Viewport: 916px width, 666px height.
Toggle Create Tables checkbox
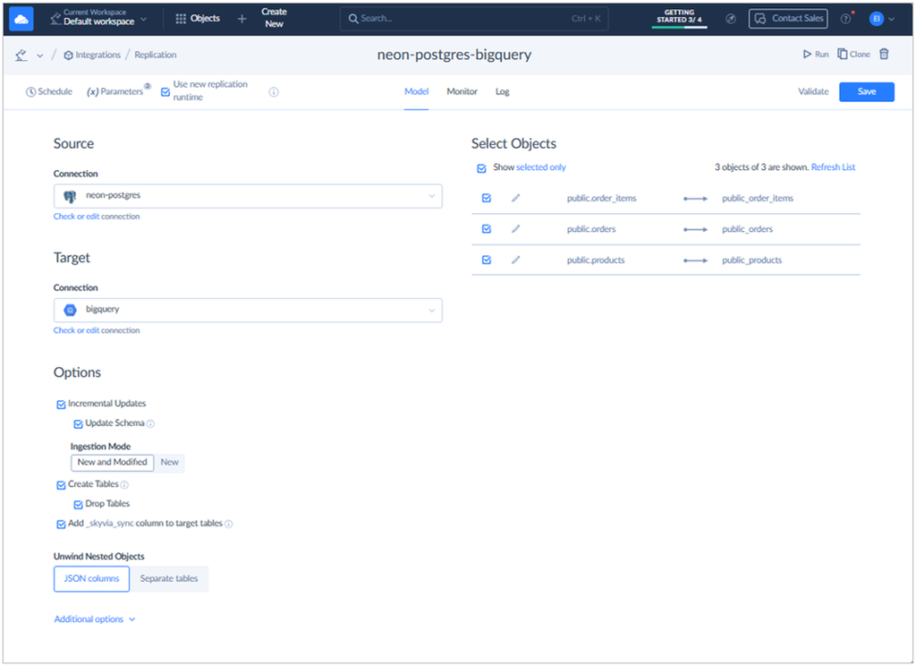(x=61, y=485)
